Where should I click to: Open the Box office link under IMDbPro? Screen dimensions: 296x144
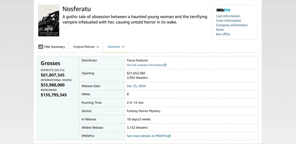pyautogui.click(x=223, y=34)
